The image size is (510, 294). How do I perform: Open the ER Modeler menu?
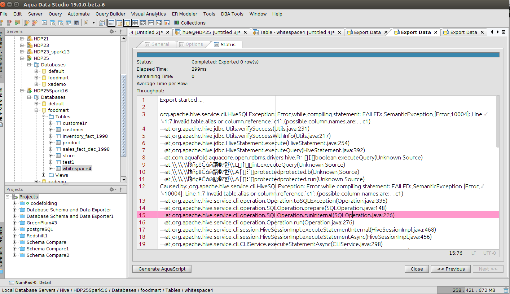pyautogui.click(x=184, y=14)
